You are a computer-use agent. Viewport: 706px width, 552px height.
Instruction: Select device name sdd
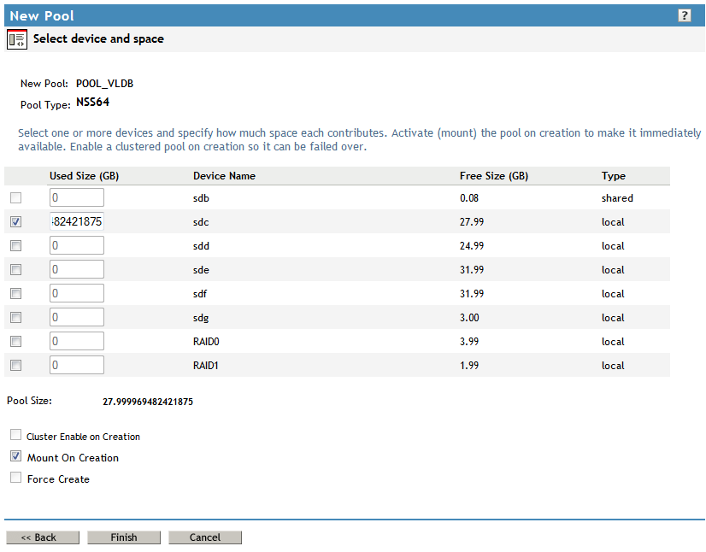[201, 246]
